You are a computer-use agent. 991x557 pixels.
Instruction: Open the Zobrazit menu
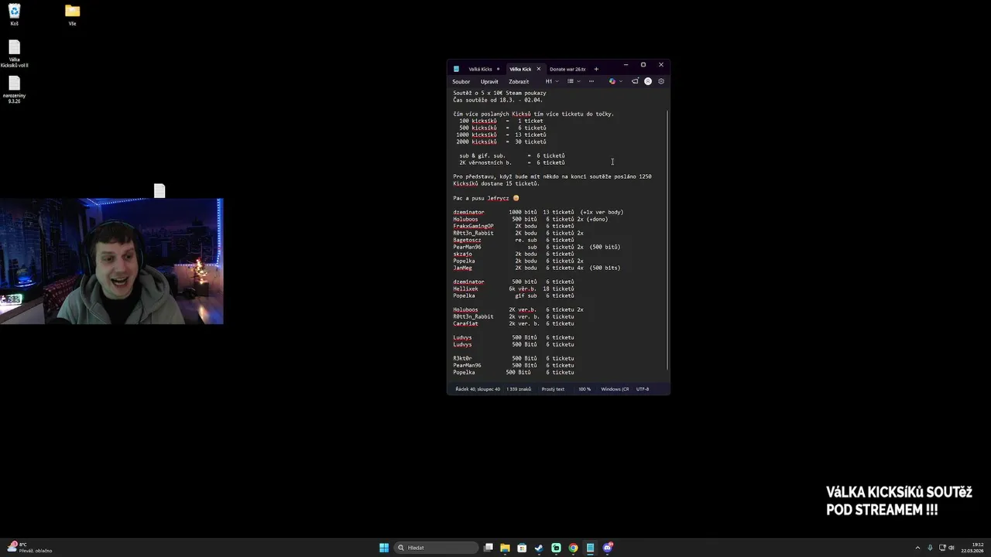tap(519, 81)
